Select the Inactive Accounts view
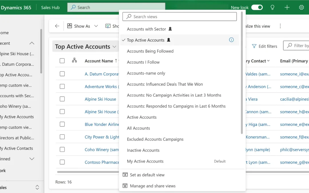 click(179, 150)
